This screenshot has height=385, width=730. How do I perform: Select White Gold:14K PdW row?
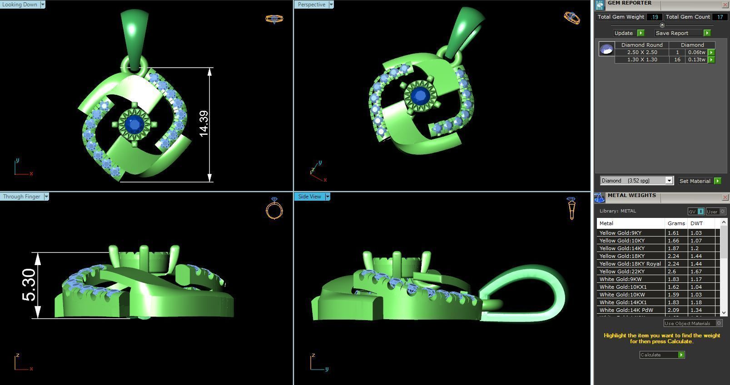(x=658, y=310)
